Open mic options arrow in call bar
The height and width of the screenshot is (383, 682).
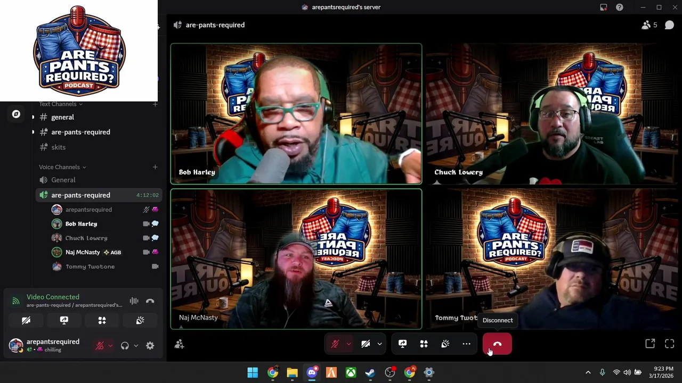[348, 344]
